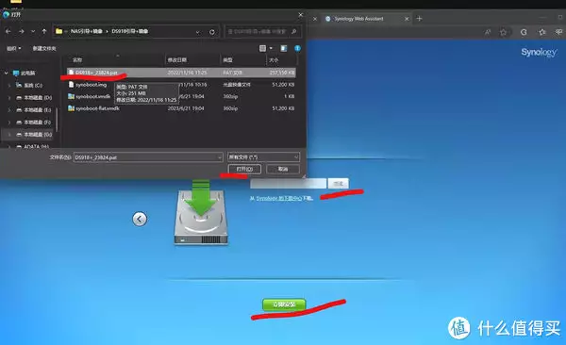The width and height of the screenshot is (566, 345).
Task: Expand the 此电脑 tree node
Action: [7, 73]
